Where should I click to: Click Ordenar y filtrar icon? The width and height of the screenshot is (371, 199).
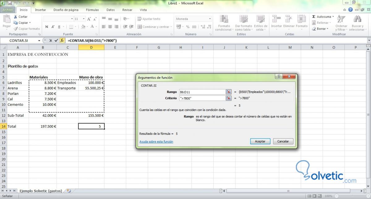tap(341, 19)
